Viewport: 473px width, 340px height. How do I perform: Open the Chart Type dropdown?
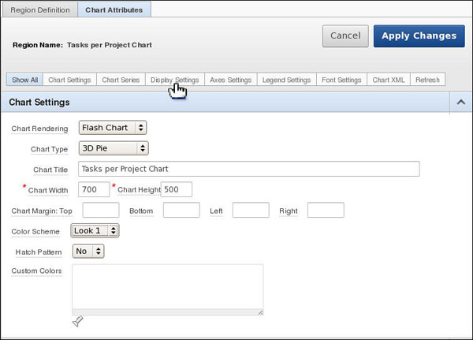coord(113,148)
